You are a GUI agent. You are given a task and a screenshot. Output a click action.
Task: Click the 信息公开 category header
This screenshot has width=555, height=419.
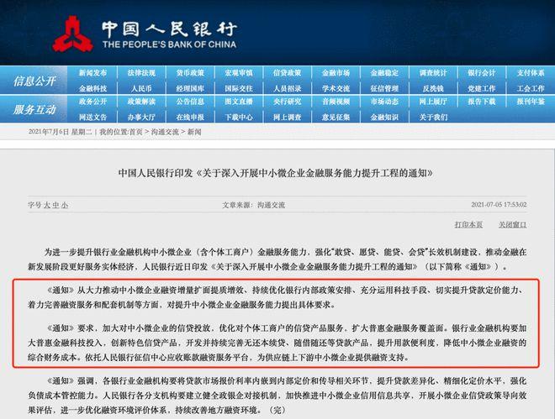(x=34, y=81)
